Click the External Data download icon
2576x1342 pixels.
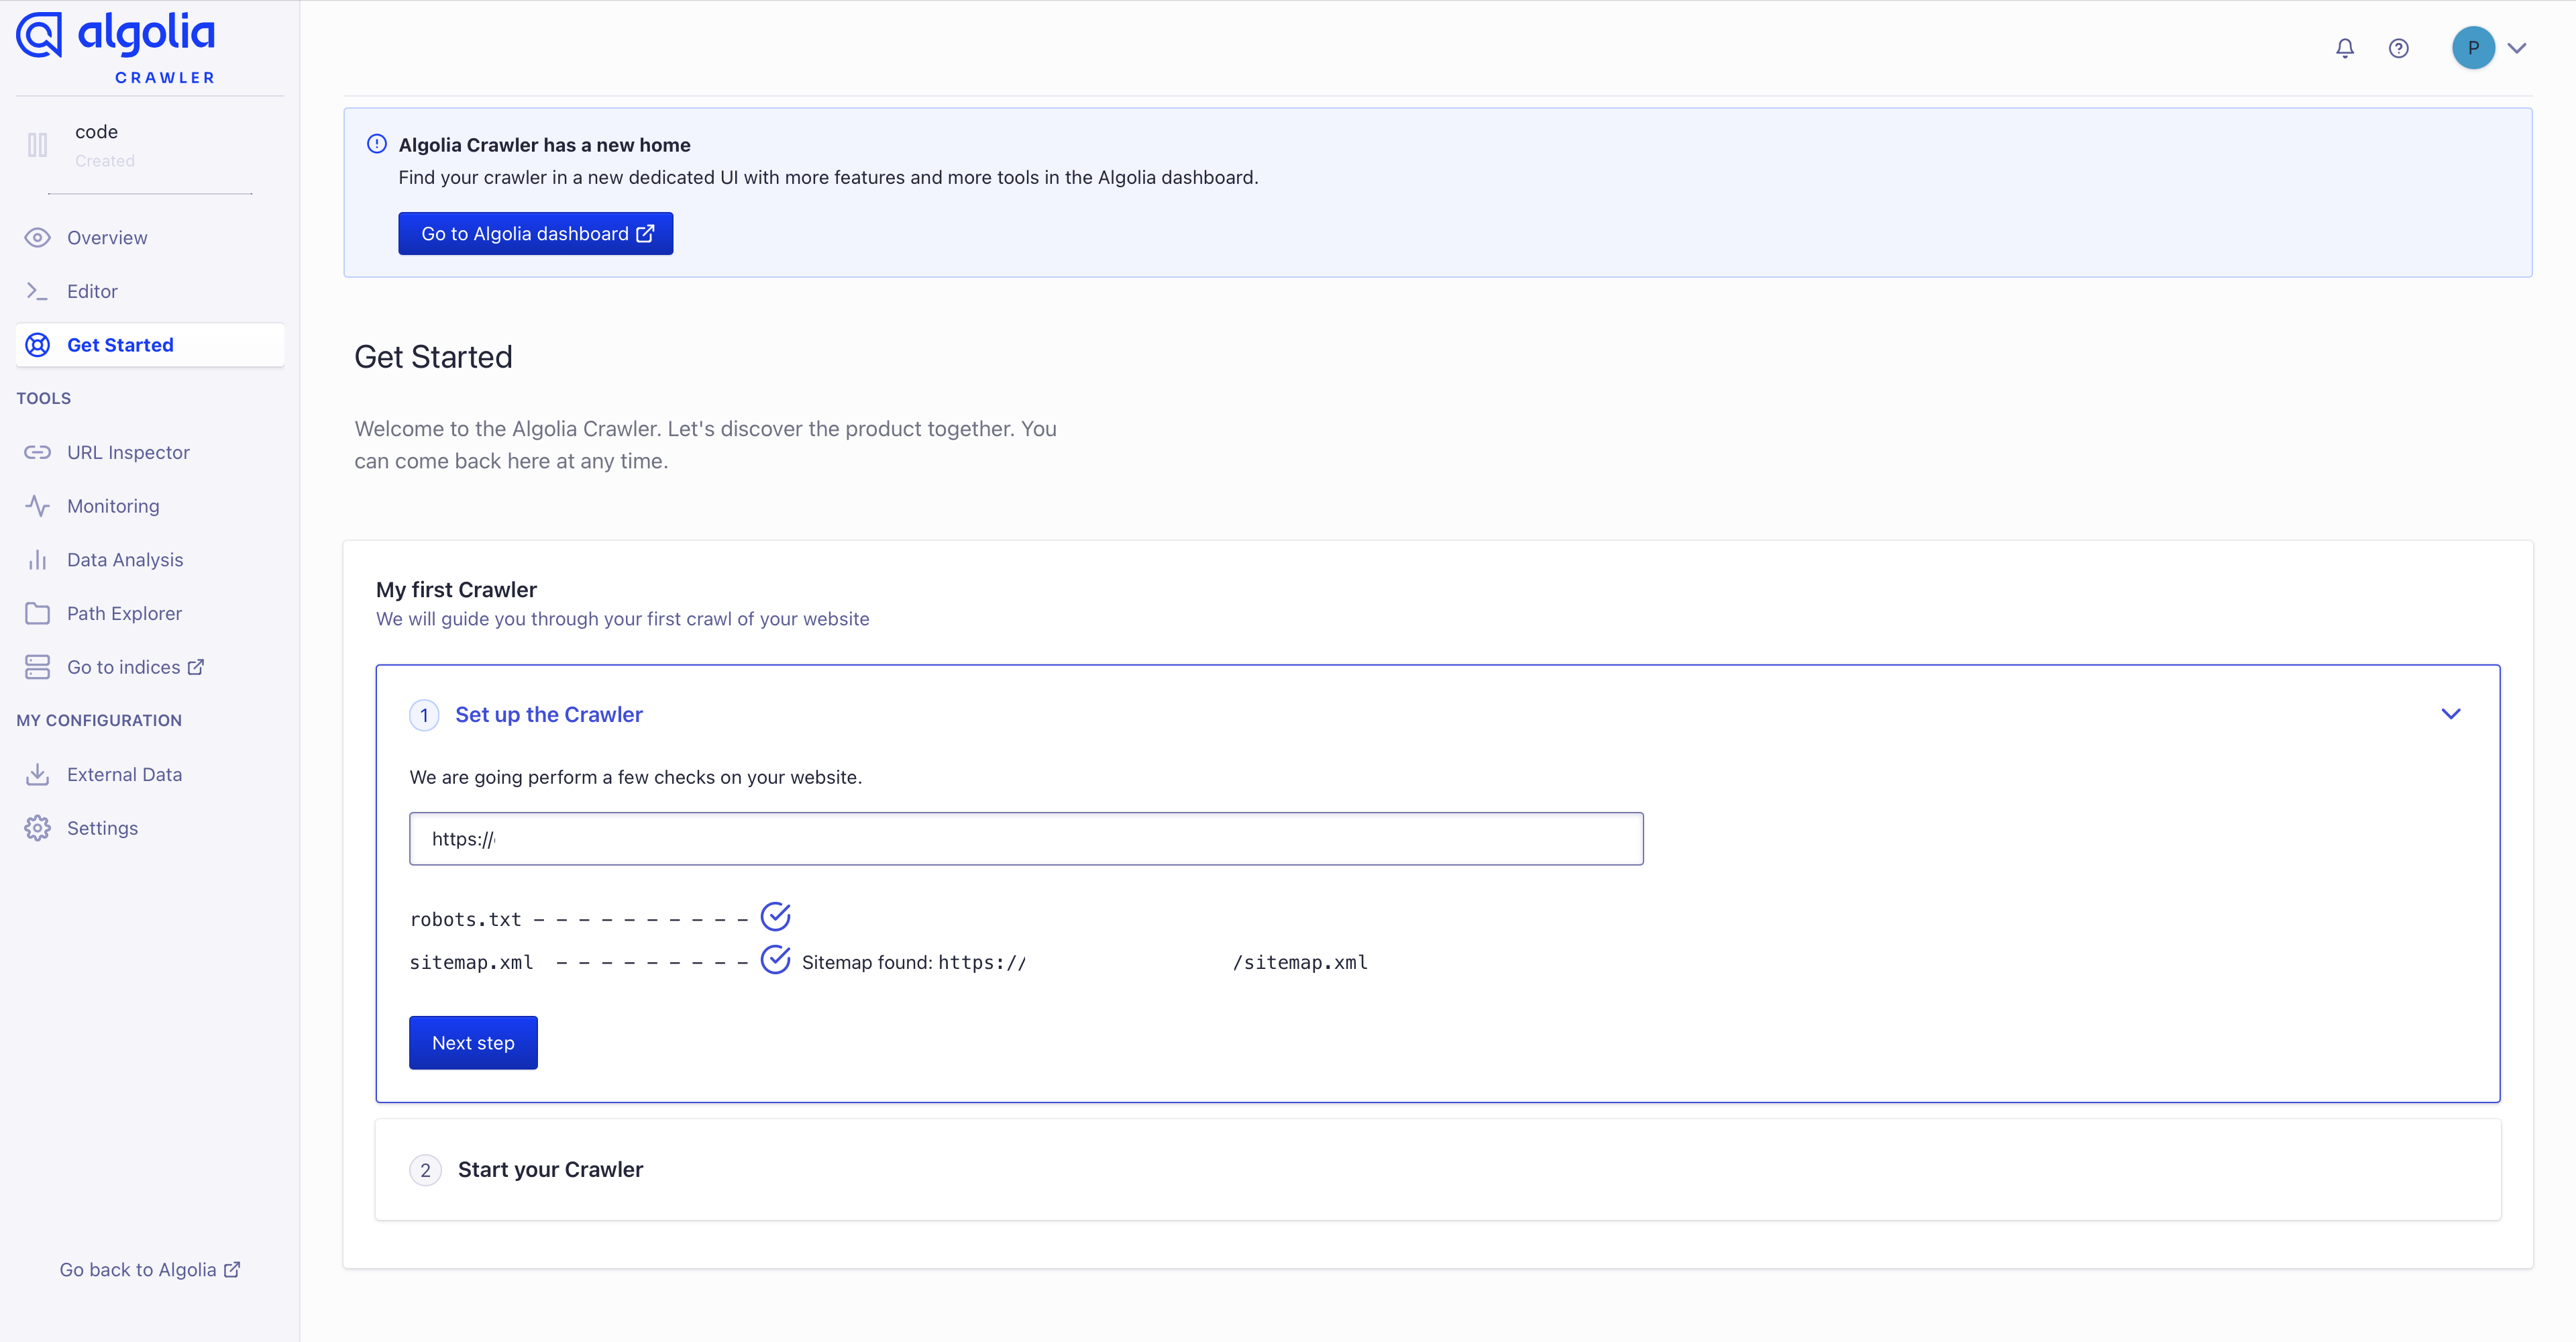click(x=37, y=774)
